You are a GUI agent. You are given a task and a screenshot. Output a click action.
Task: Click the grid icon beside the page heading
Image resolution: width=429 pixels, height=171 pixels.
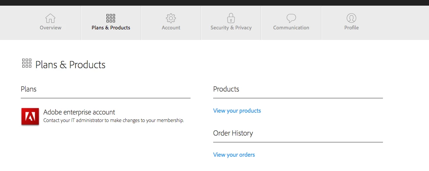coord(26,63)
